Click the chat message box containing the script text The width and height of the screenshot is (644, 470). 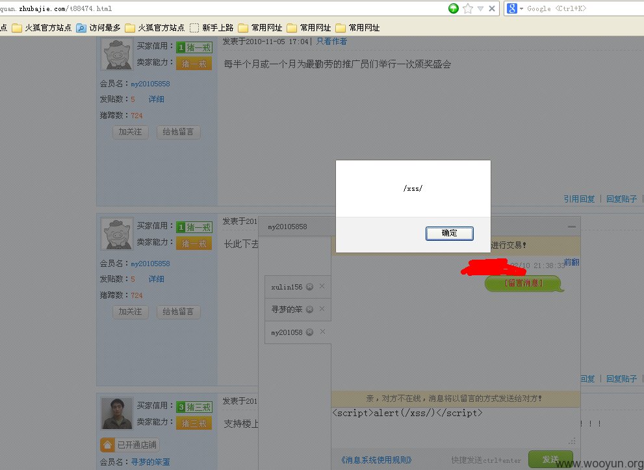(x=456, y=427)
